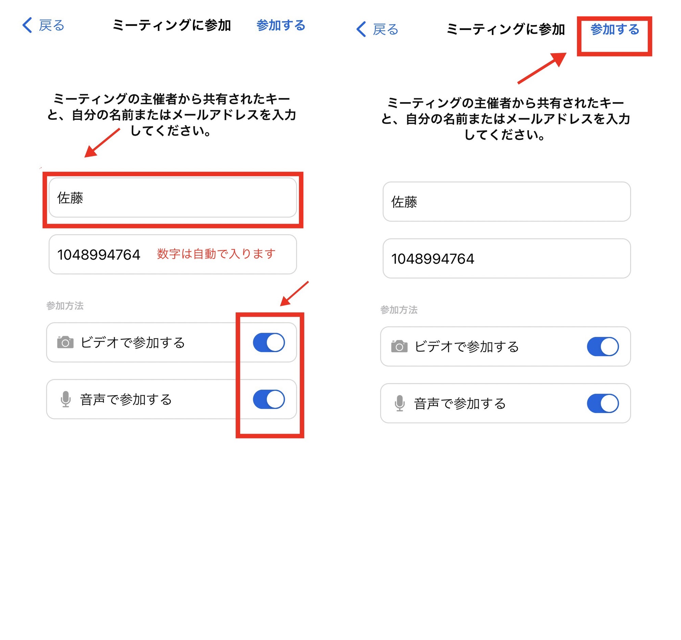Select 戻る text on the right screen
This screenshot has height=640, width=681.
(386, 30)
